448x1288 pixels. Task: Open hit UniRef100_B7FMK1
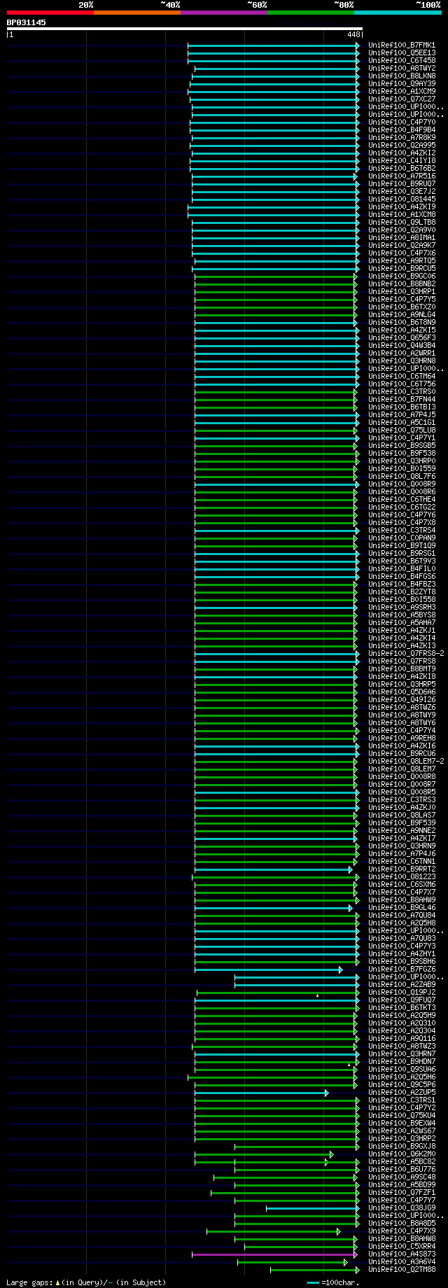pyautogui.click(x=402, y=45)
